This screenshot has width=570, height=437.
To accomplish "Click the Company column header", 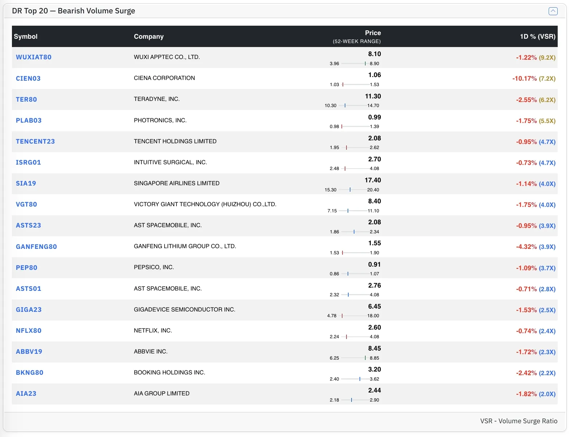I will pyautogui.click(x=149, y=37).
